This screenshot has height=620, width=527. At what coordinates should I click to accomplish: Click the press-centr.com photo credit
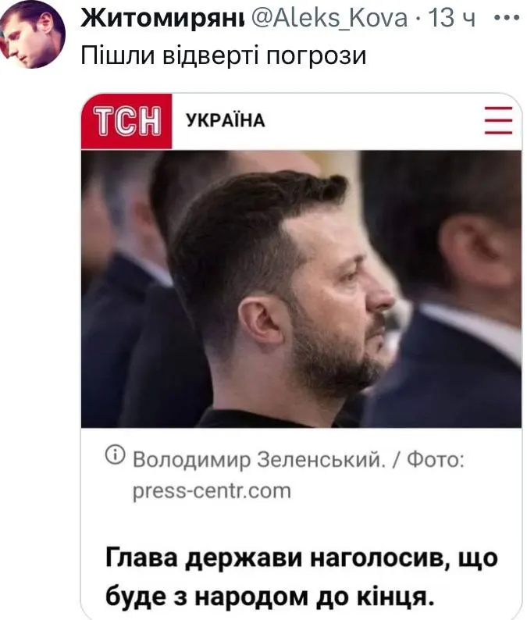coord(212,490)
